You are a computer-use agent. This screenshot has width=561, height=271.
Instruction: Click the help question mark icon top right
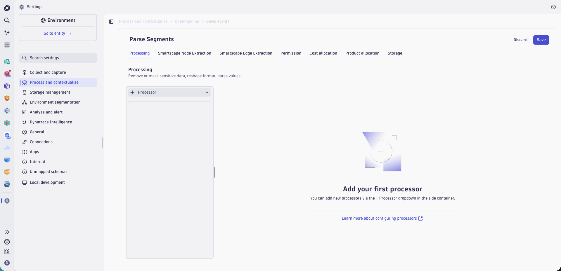(x=553, y=7)
